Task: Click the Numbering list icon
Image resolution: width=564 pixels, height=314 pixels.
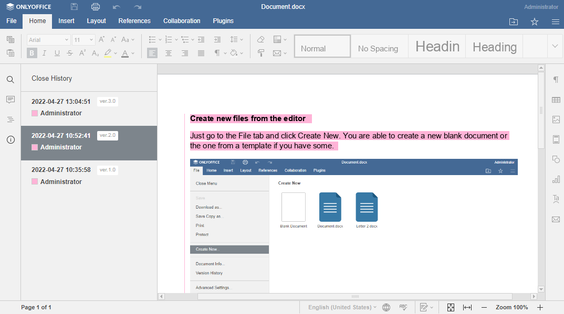Action: [x=169, y=39]
